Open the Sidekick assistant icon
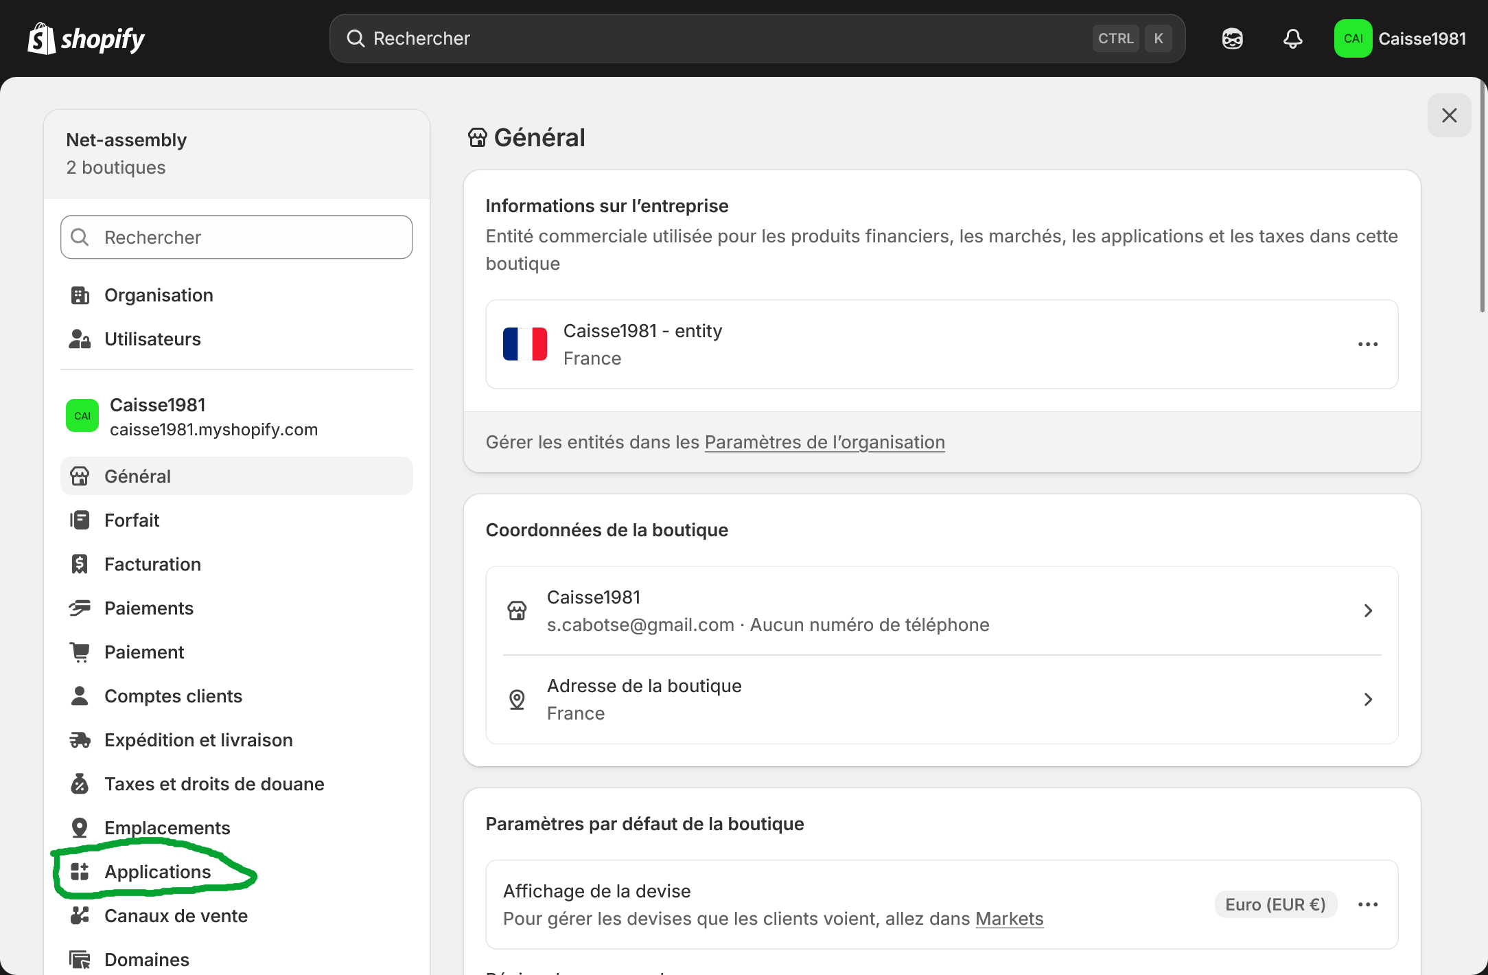 (x=1232, y=38)
